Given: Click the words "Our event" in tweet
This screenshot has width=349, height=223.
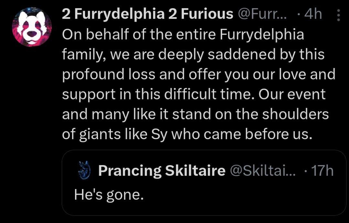Looking at the screenshot, I should click(x=290, y=95).
